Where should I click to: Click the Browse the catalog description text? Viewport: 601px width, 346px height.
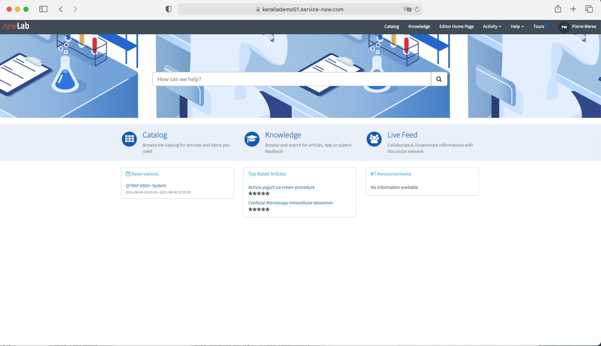(x=186, y=148)
